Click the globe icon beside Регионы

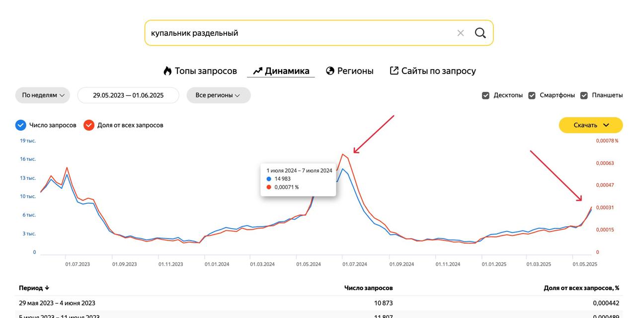point(330,71)
